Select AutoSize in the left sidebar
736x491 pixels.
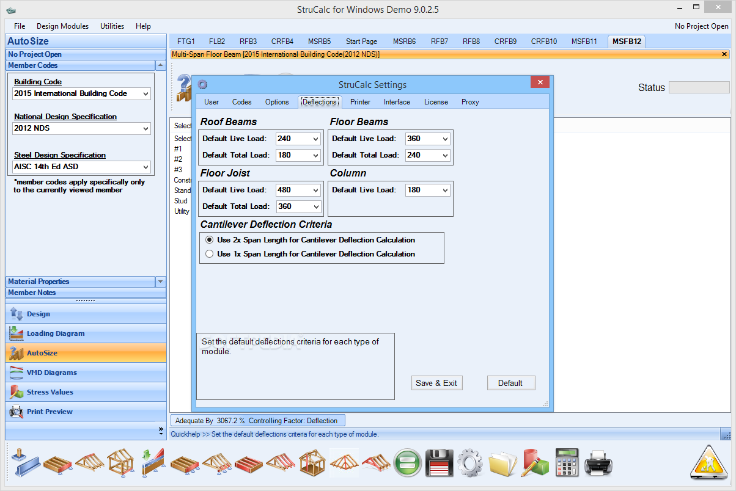pos(86,353)
